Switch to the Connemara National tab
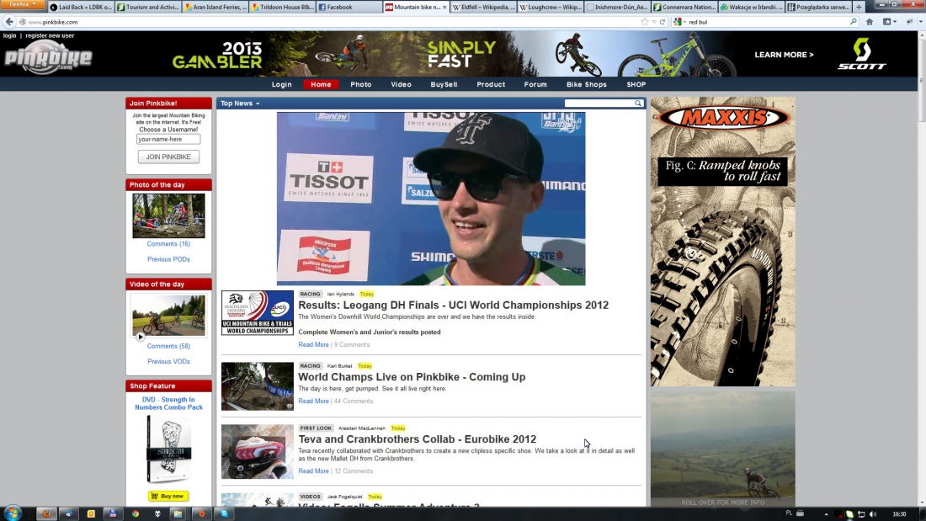The image size is (926, 521). pyautogui.click(x=684, y=7)
